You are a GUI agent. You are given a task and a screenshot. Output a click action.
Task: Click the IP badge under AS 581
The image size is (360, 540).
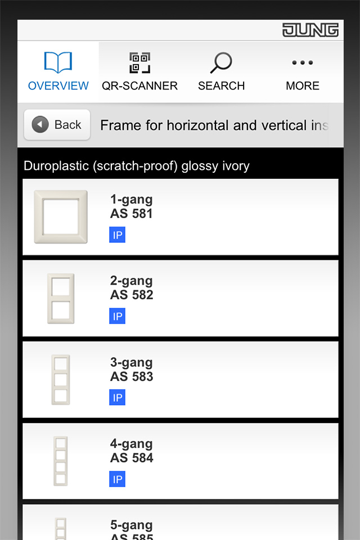tap(117, 235)
